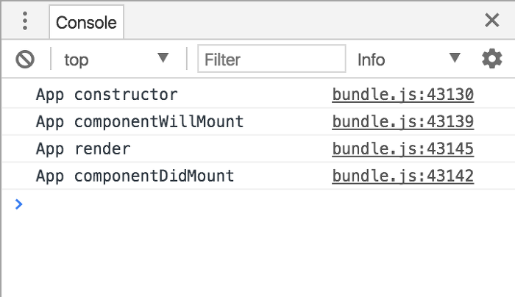Viewport: 515px width, 297px height.
Task: Select the App render log entry
Action: coord(83,149)
